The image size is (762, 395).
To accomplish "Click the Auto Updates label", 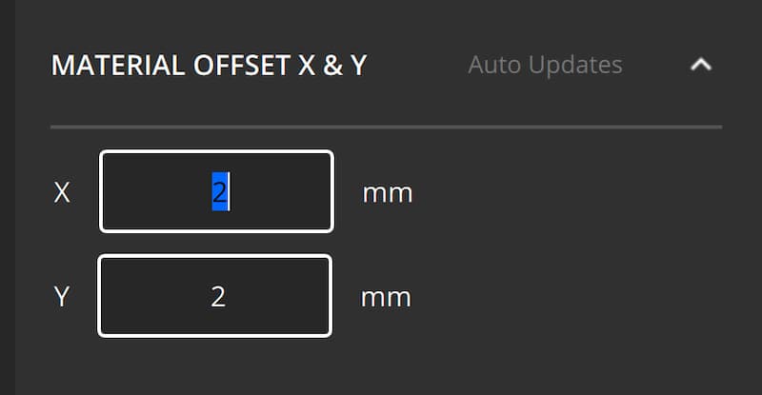I will point(545,66).
